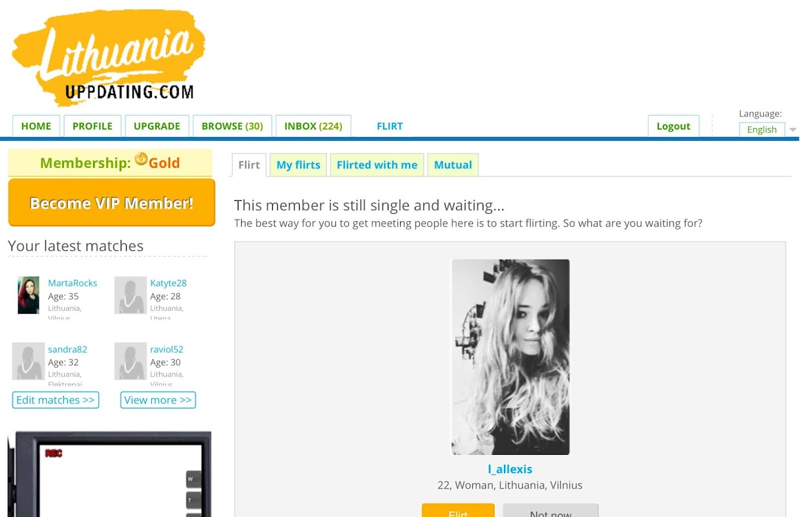This screenshot has width=800, height=517.
Task: Click the Logout button
Action: [673, 126]
